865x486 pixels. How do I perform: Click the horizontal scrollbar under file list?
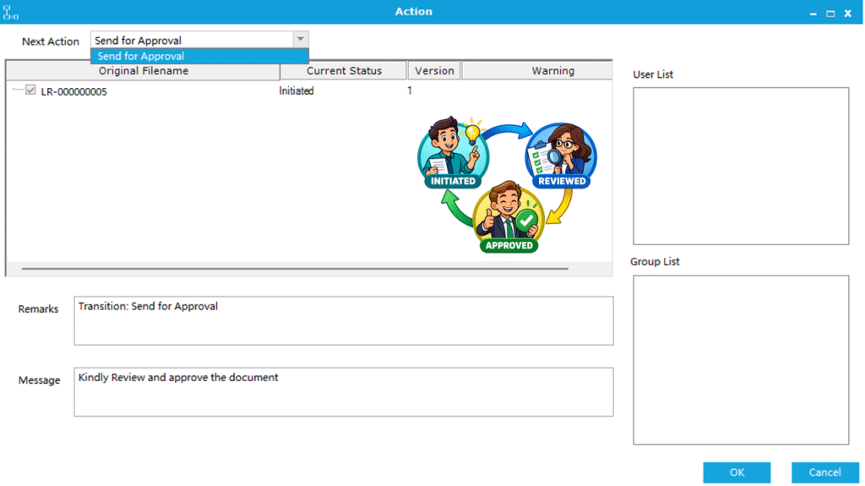click(295, 269)
